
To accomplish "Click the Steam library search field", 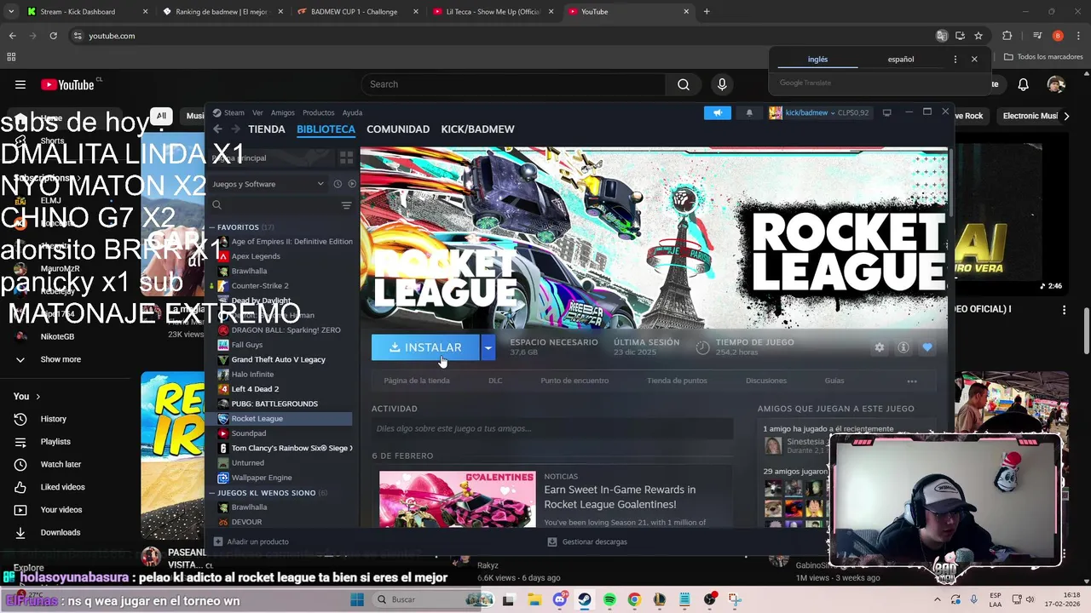I will point(273,205).
